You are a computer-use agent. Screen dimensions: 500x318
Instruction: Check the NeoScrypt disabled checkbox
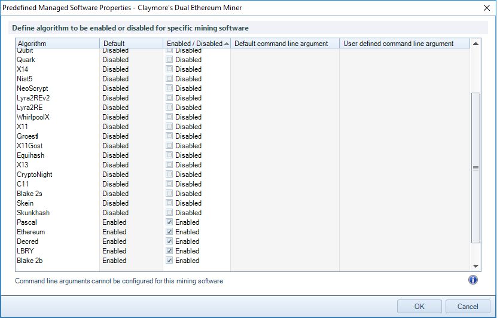click(x=169, y=88)
